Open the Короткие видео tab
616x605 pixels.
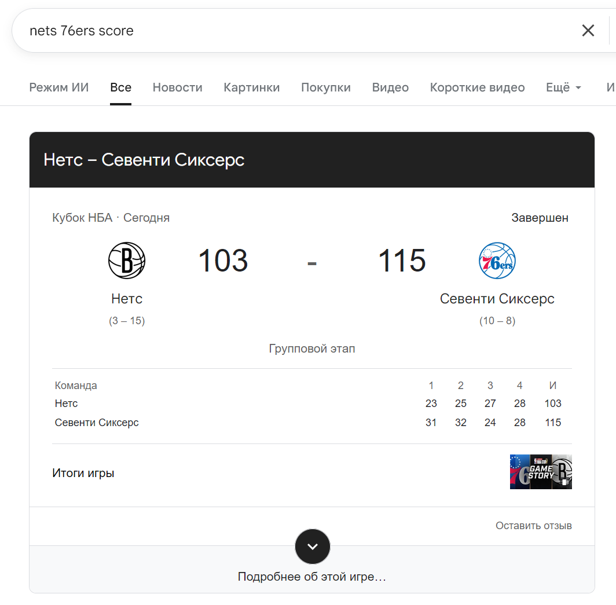[477, 87]
